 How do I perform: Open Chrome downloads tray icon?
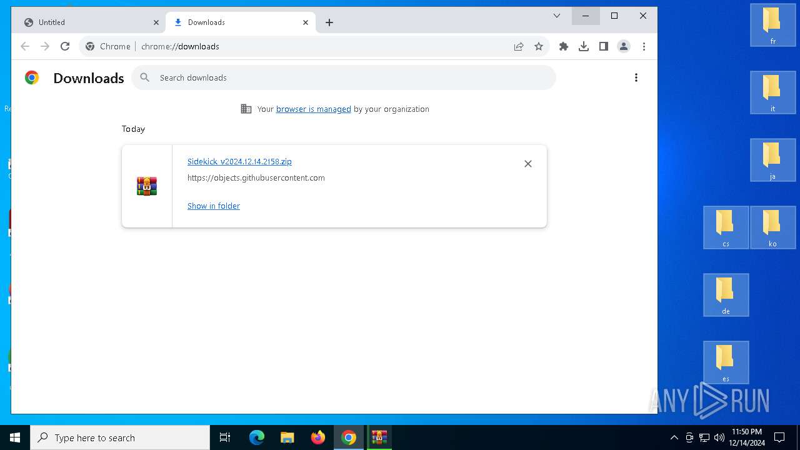[584, 46]
